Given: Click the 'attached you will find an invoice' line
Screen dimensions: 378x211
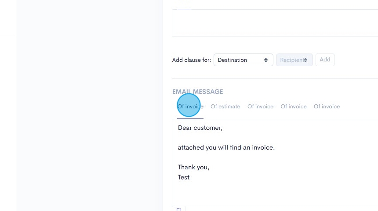Looking at the screenshot, I should point(226,148).
